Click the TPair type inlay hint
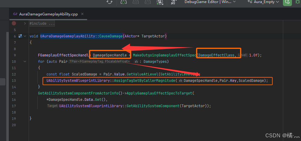Viewport: 301px width, 141px height. (x=100, y=62)
